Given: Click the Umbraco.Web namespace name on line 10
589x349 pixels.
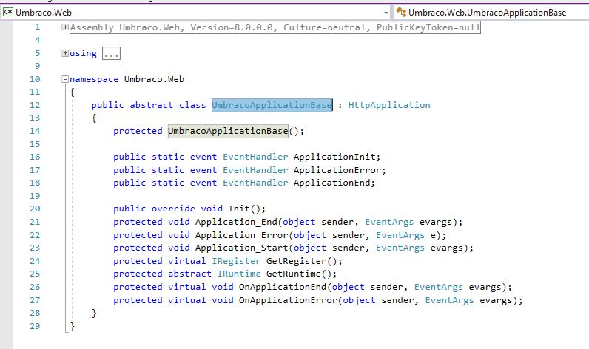Looking at the screenshot, I should tap(154, 79).
